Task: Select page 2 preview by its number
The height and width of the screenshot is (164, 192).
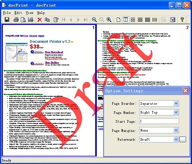Action: coord(187,28)
